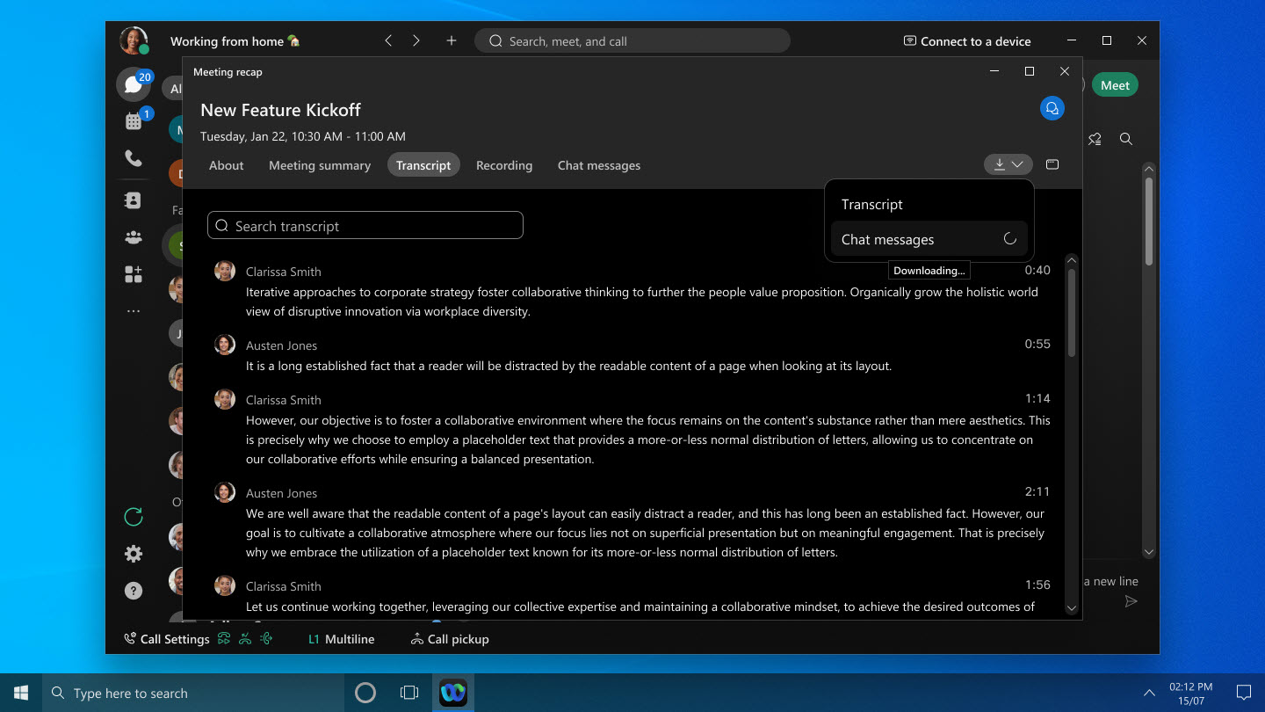Open the Chat messages tab
The width and height of the screenshot is (1265, 712).
(599, 165)
